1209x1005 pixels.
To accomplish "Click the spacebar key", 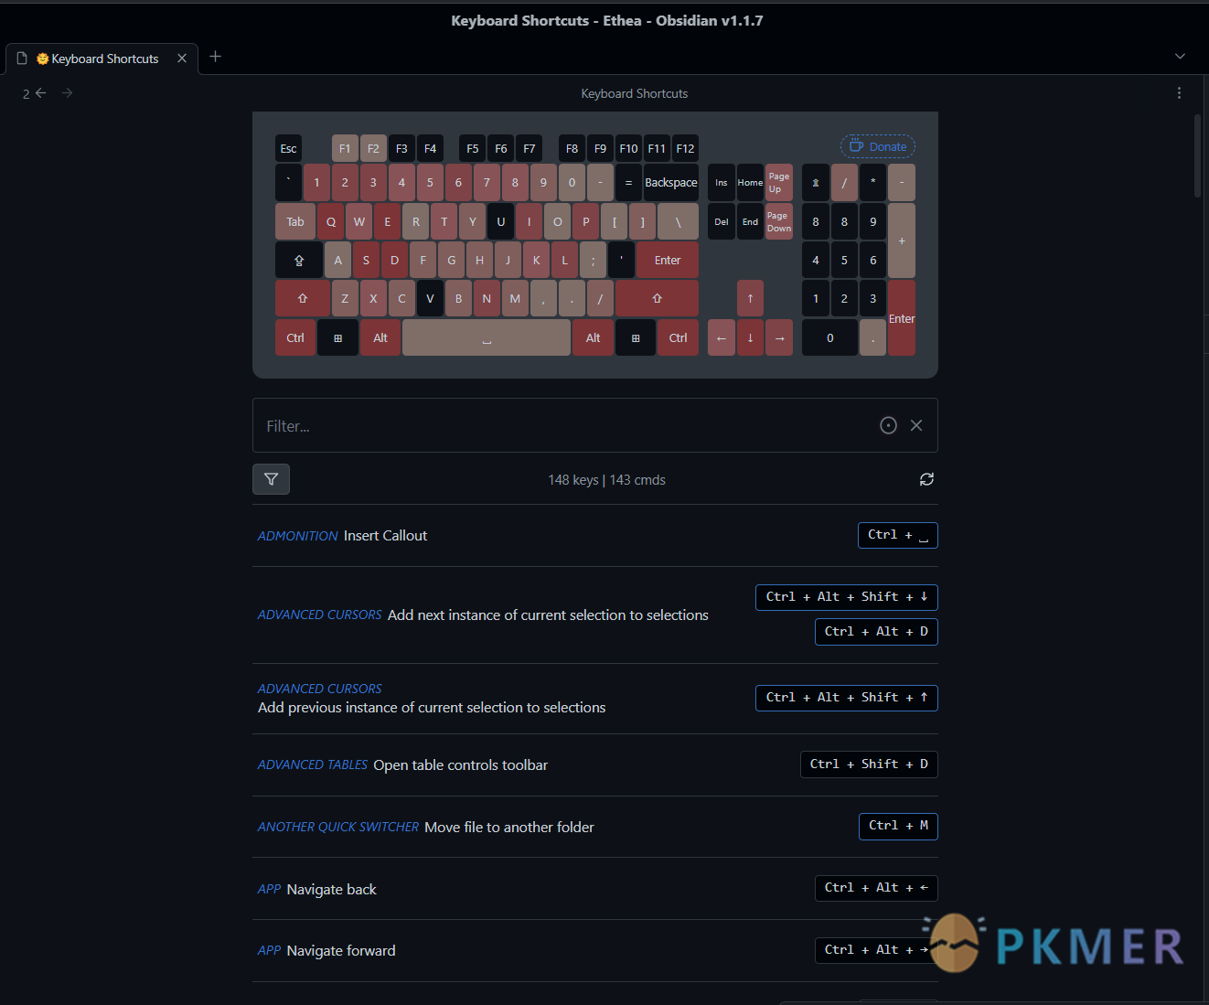I will coord(487,337).
